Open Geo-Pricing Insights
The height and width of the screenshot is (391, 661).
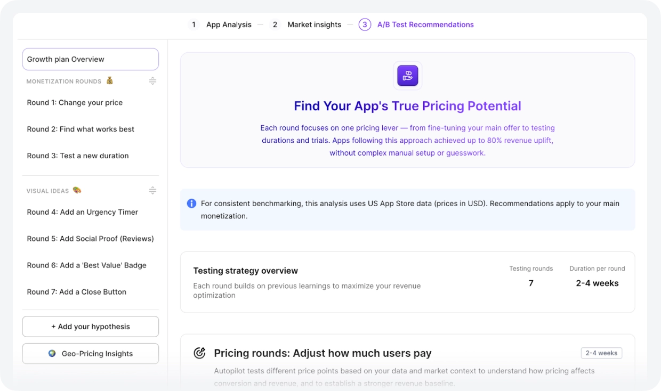90,353
